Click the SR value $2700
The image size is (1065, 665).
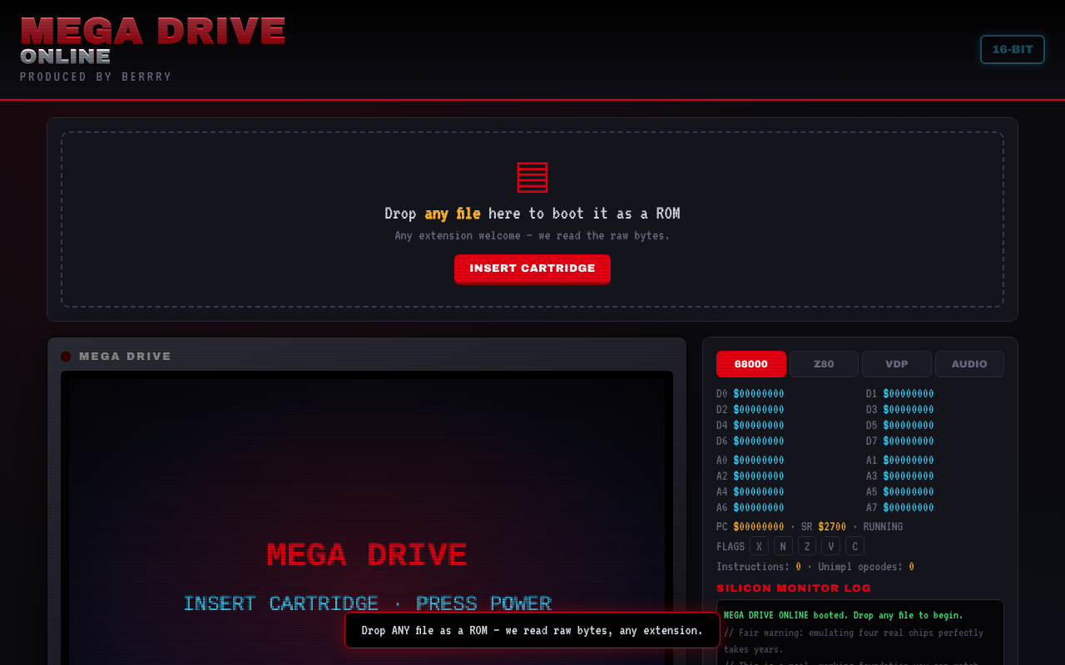[832, 527]
